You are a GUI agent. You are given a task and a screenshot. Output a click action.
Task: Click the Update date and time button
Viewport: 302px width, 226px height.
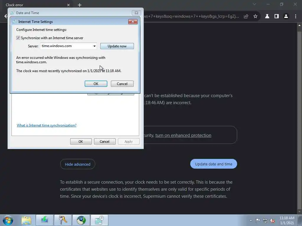click(214, 164)
